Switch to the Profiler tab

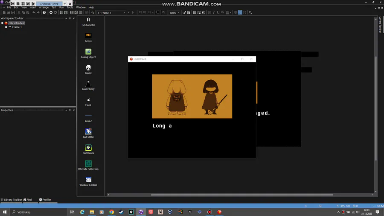[45, 200]
